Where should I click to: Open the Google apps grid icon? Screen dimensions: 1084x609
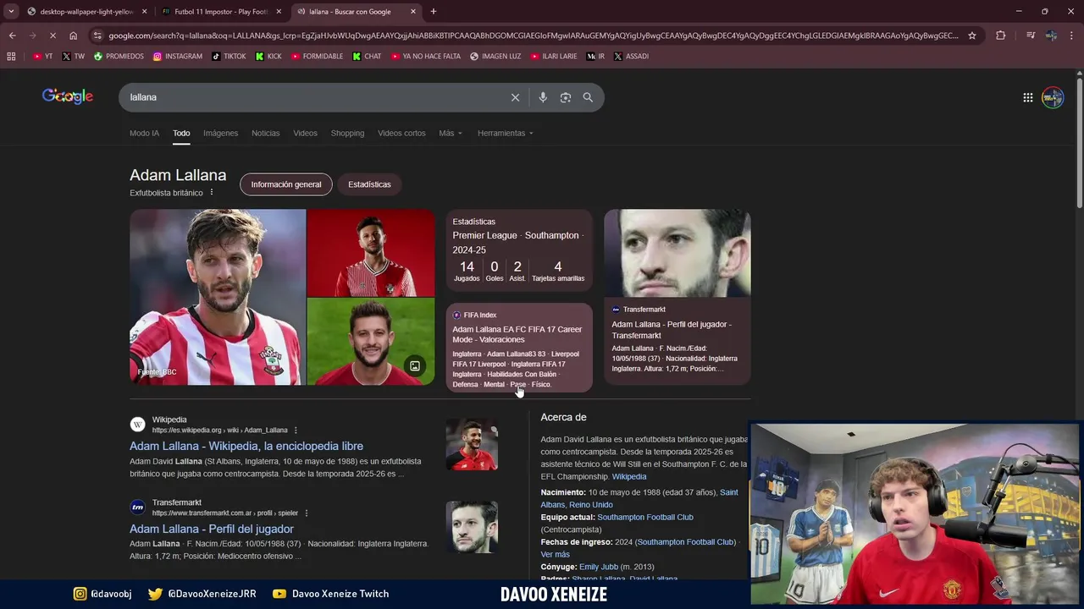point(1027,97)
